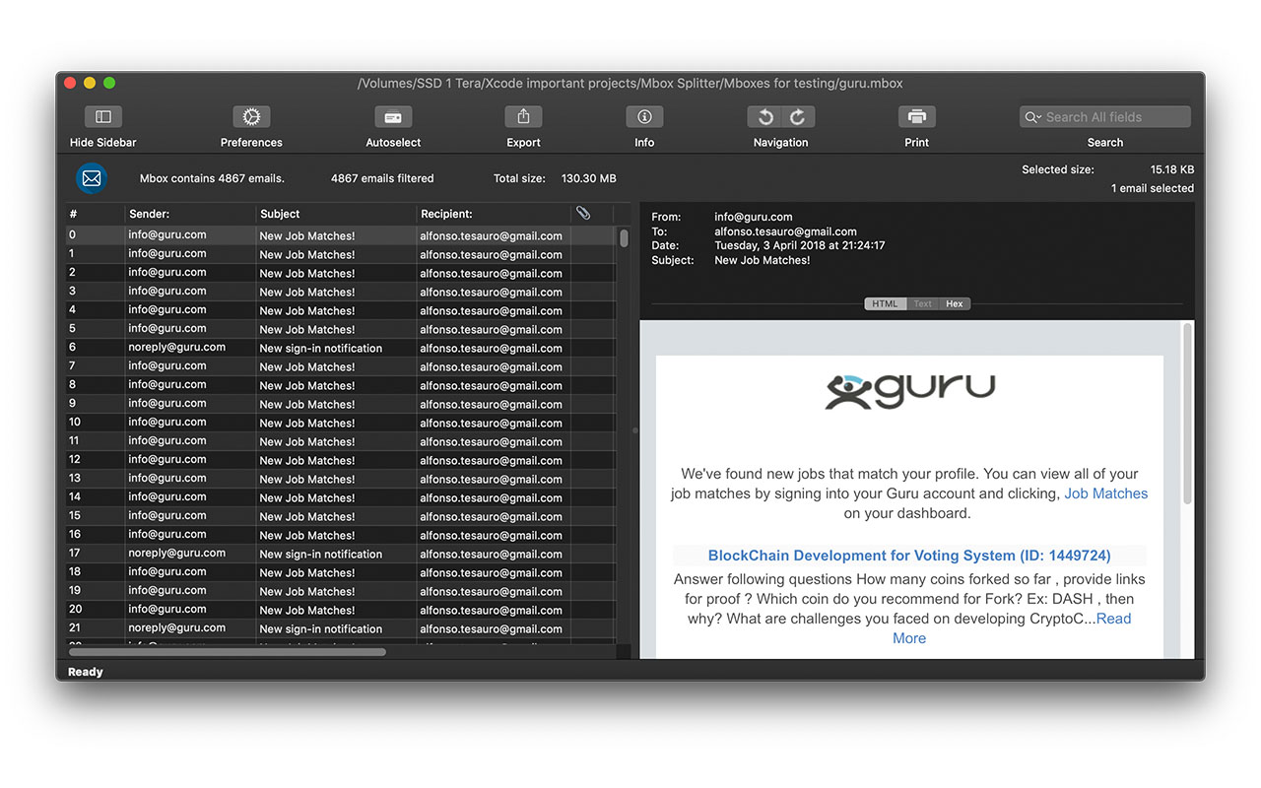
Task: Click the Mbox contains 4867 emails text
Action: tap(212, 178)
